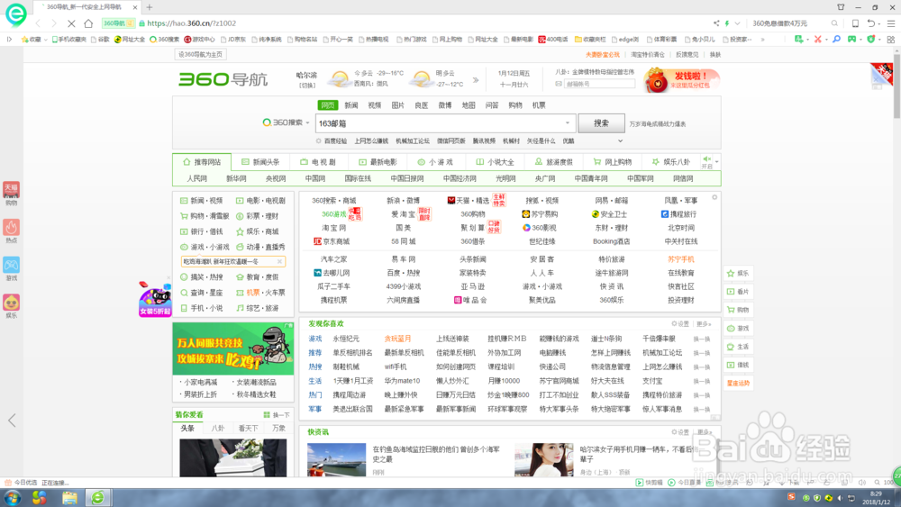Click the stop loading X button
Image resolution: width=901 pixels, height=507 pixels.
[71, 23]
